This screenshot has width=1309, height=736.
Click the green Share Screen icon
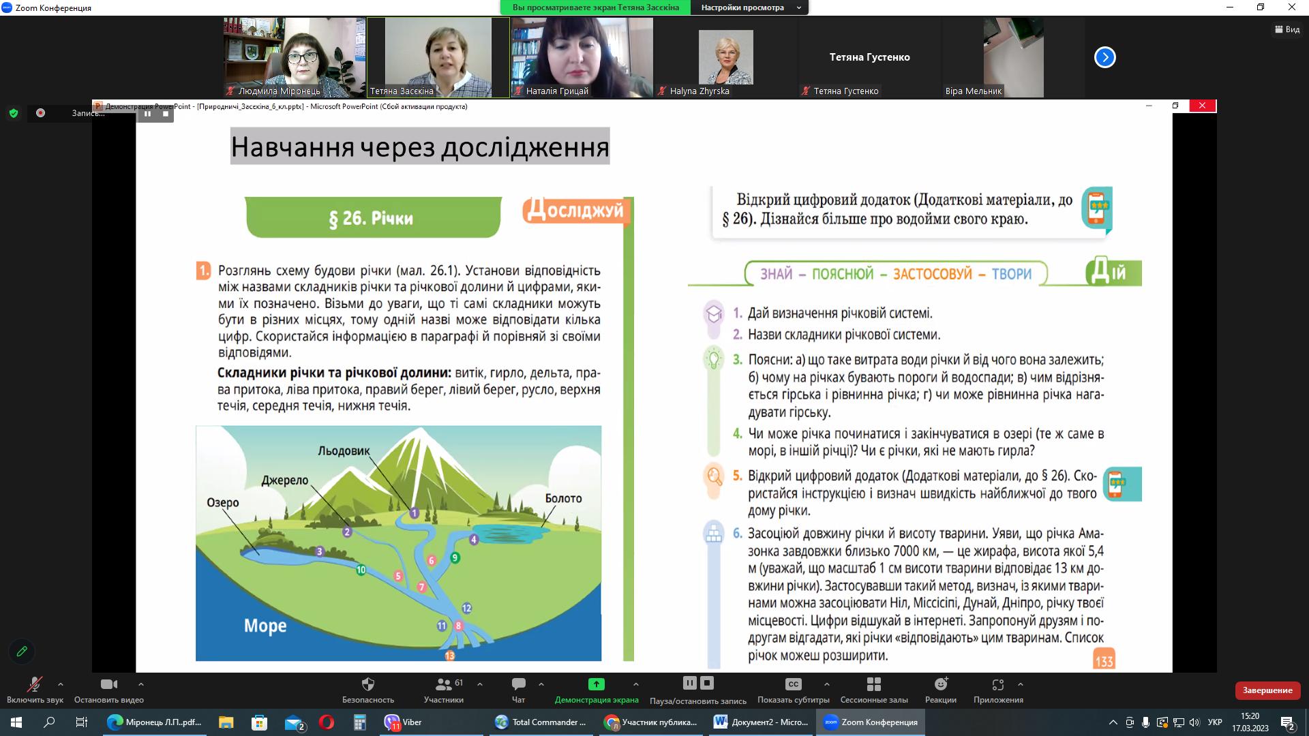tap(596, 684)
